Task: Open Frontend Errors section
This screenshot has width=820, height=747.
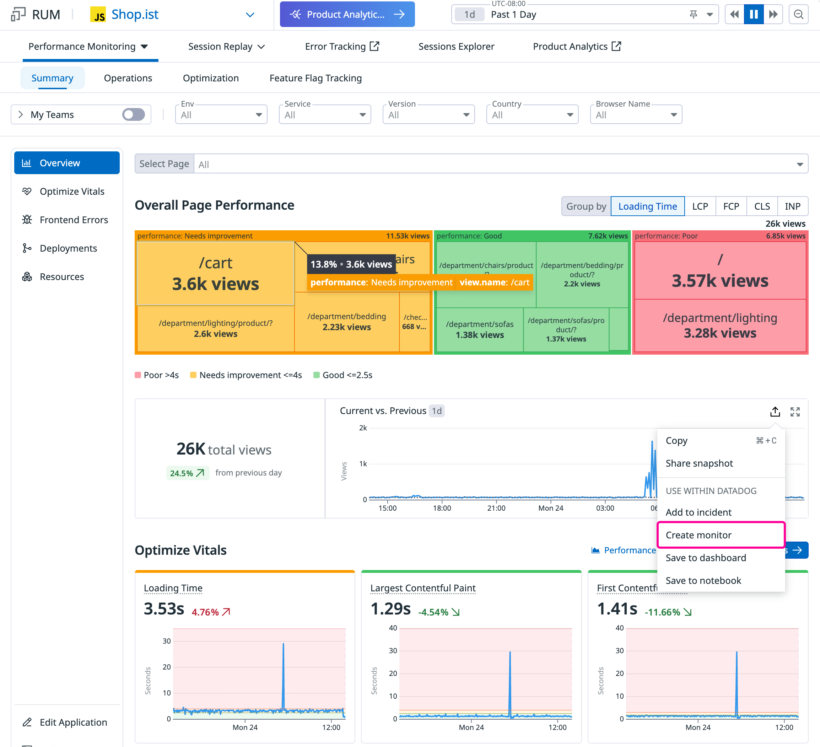Action: pyautogui.click(x=73, y=220)
